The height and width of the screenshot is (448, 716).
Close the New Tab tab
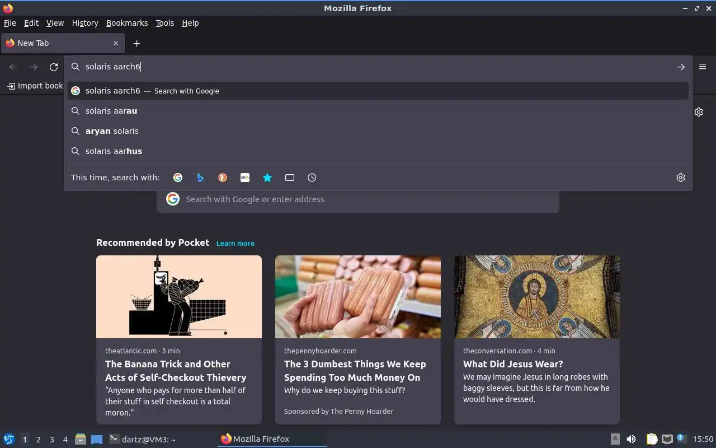pyautogui.click(x=116, y=43)
